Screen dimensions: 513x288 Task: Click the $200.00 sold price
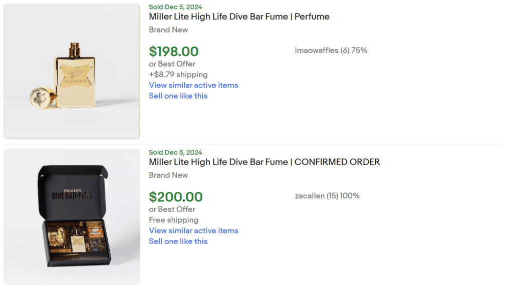point(175,197)
